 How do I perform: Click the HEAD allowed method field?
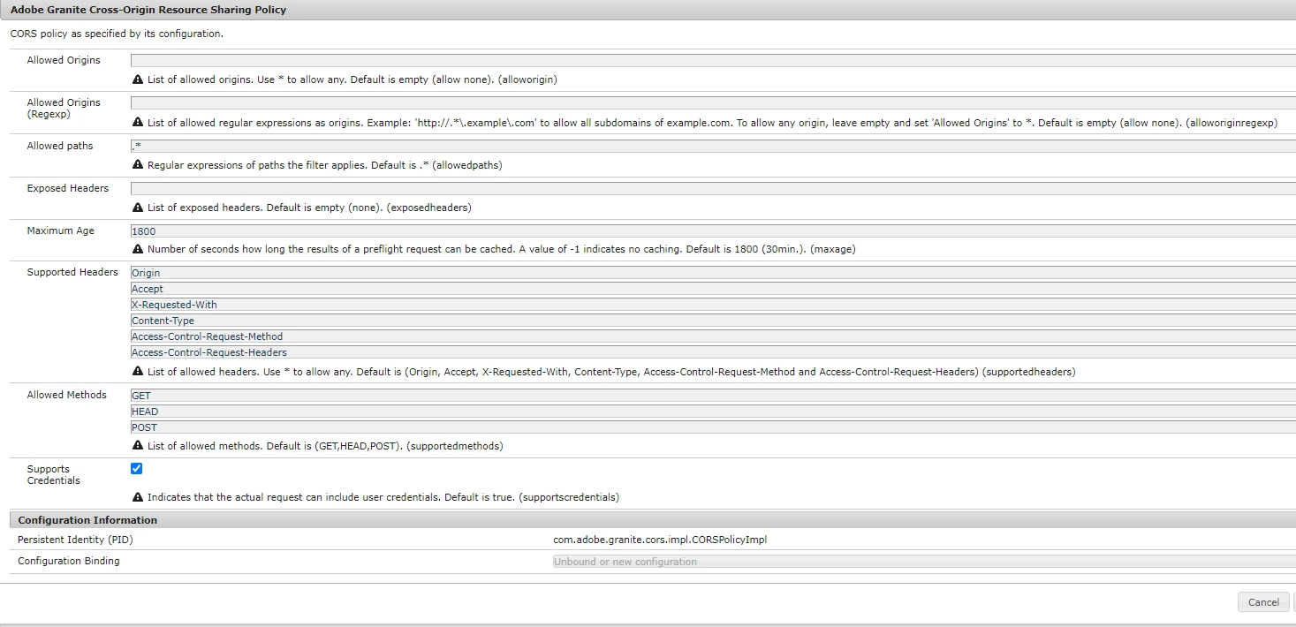point(713,412)
